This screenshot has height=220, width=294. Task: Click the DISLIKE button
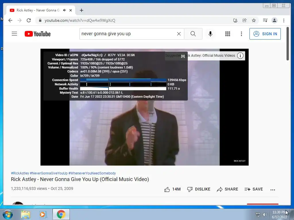click(199, 189)
